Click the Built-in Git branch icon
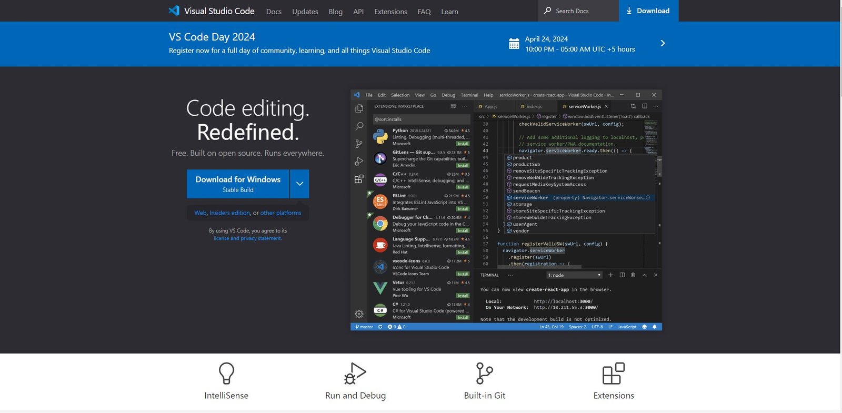 [x=484, y=374]
